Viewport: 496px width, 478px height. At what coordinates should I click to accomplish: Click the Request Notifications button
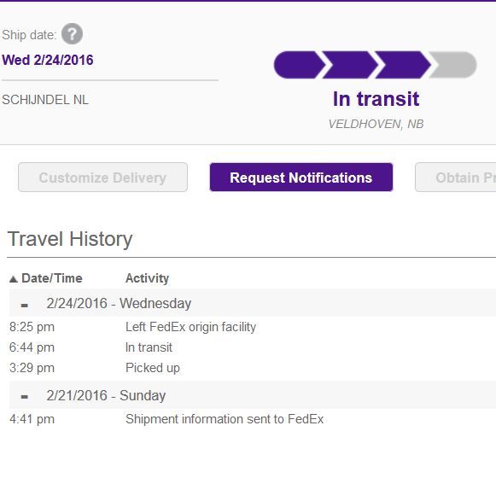pyautogui.click(x=301, y=178)
